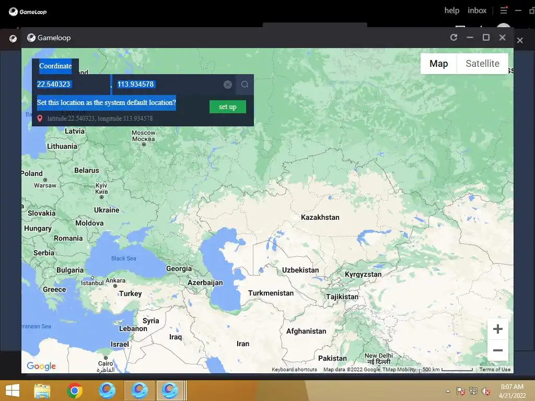Click the magnifier search icon beside coordinates

pos(245,84)
